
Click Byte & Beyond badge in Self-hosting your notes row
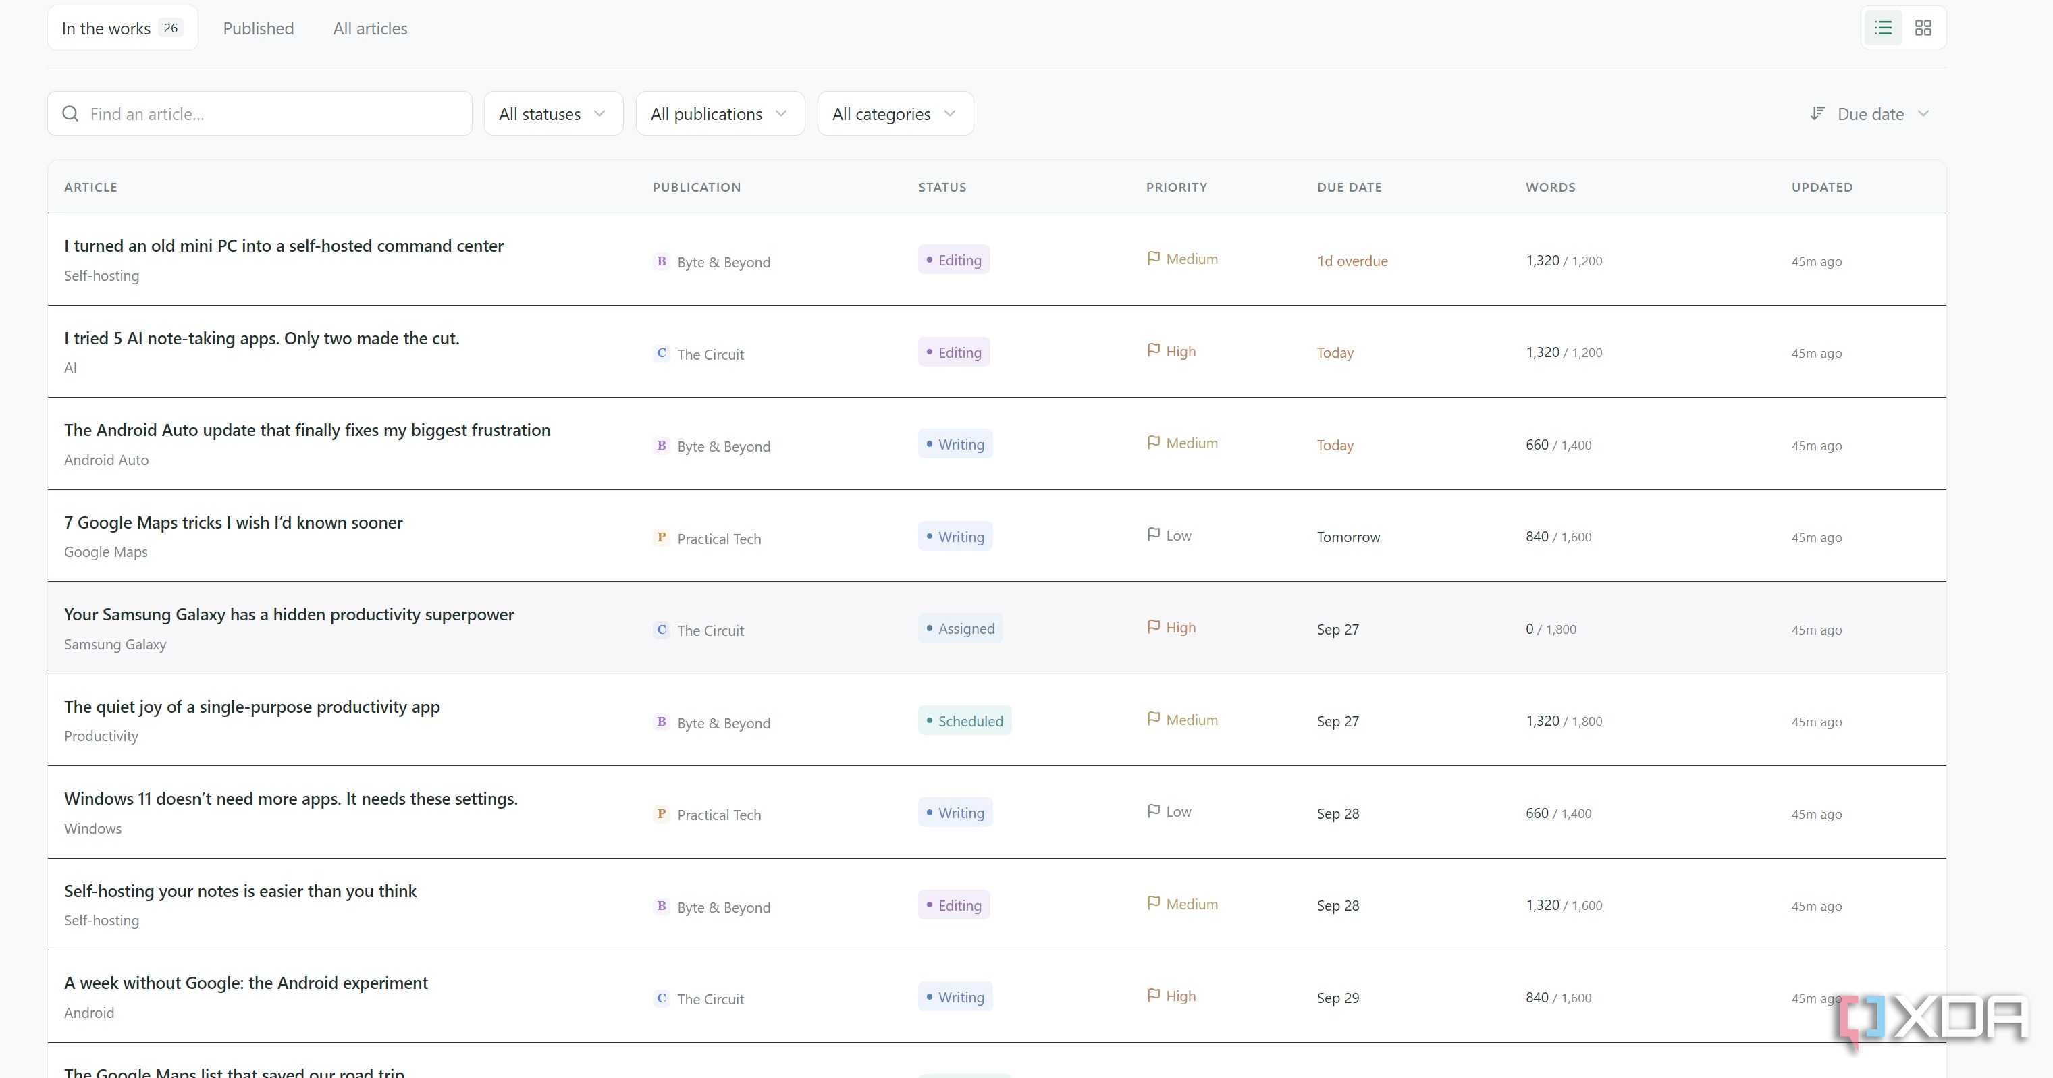662,906
